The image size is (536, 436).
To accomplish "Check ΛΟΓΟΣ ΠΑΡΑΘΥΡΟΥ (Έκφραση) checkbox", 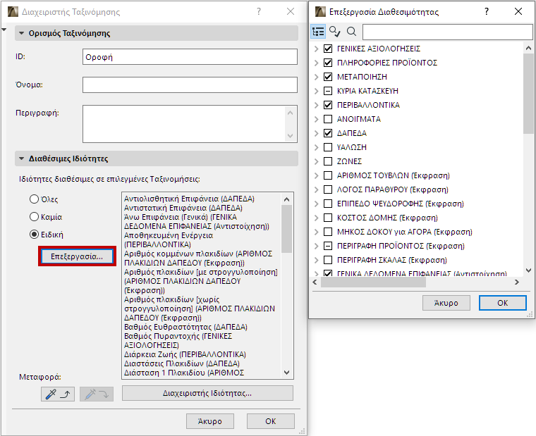I will click(x=328, y=189).
